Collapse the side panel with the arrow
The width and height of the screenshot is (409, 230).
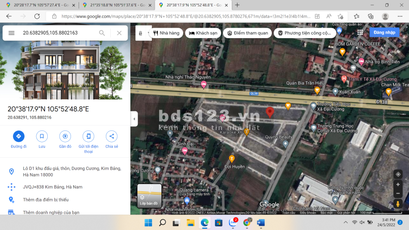click(x=134, y=119)
